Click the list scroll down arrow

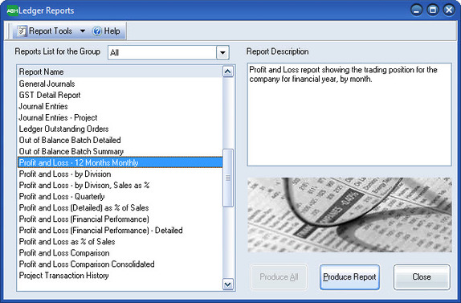pos(228,285)
